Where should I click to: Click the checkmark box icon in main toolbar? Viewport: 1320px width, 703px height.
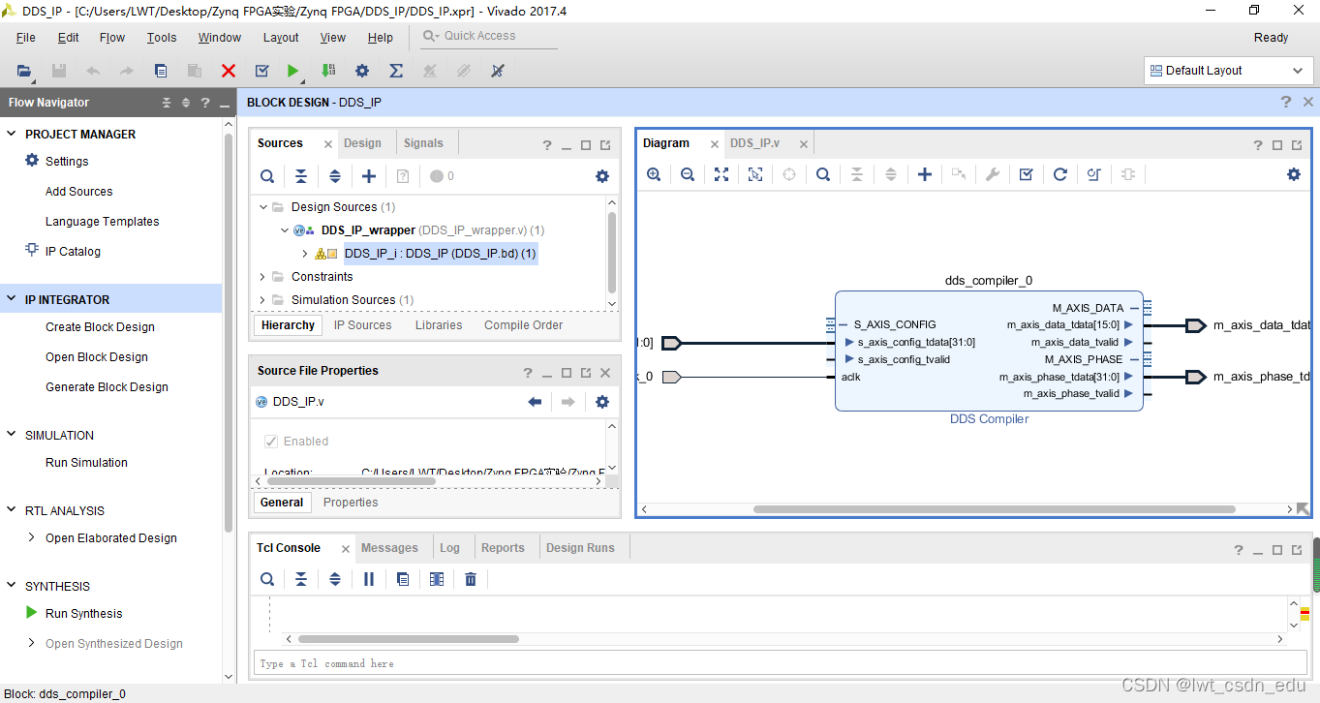[261, 71]
